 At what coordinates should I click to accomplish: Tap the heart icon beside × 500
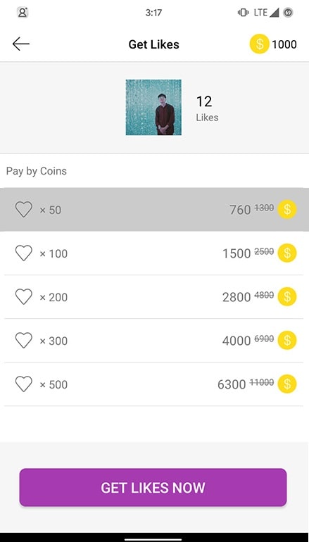click(x=24, y=384)
